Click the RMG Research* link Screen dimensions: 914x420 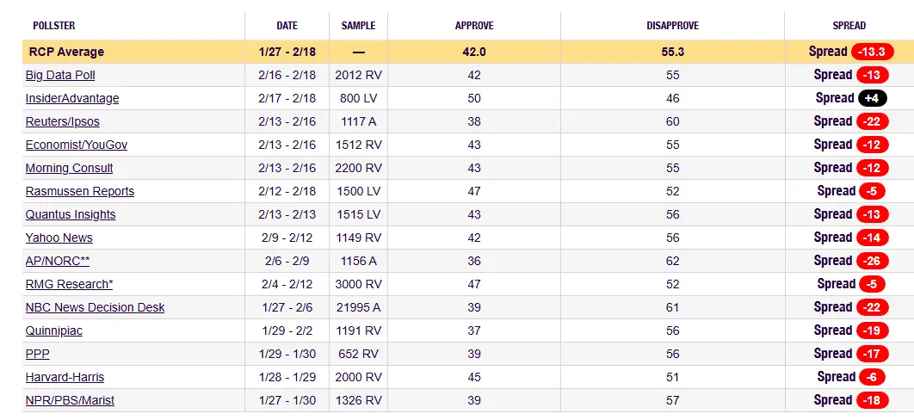(69, 284)
